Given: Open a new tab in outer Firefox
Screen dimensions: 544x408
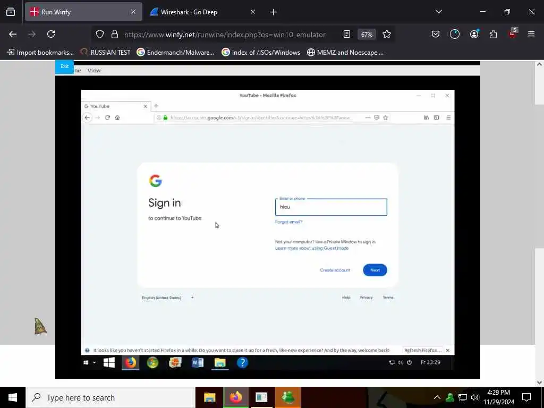Looking at the screenshot, I should pos(274,12).
